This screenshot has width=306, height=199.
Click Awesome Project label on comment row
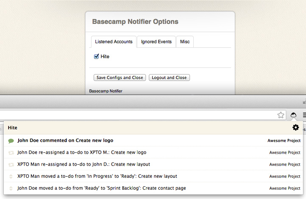tap(284, 141)
